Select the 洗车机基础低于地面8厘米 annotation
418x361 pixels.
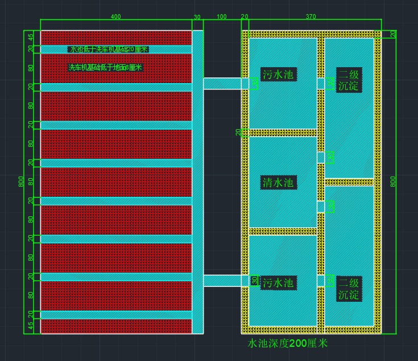tap(105, 67)
